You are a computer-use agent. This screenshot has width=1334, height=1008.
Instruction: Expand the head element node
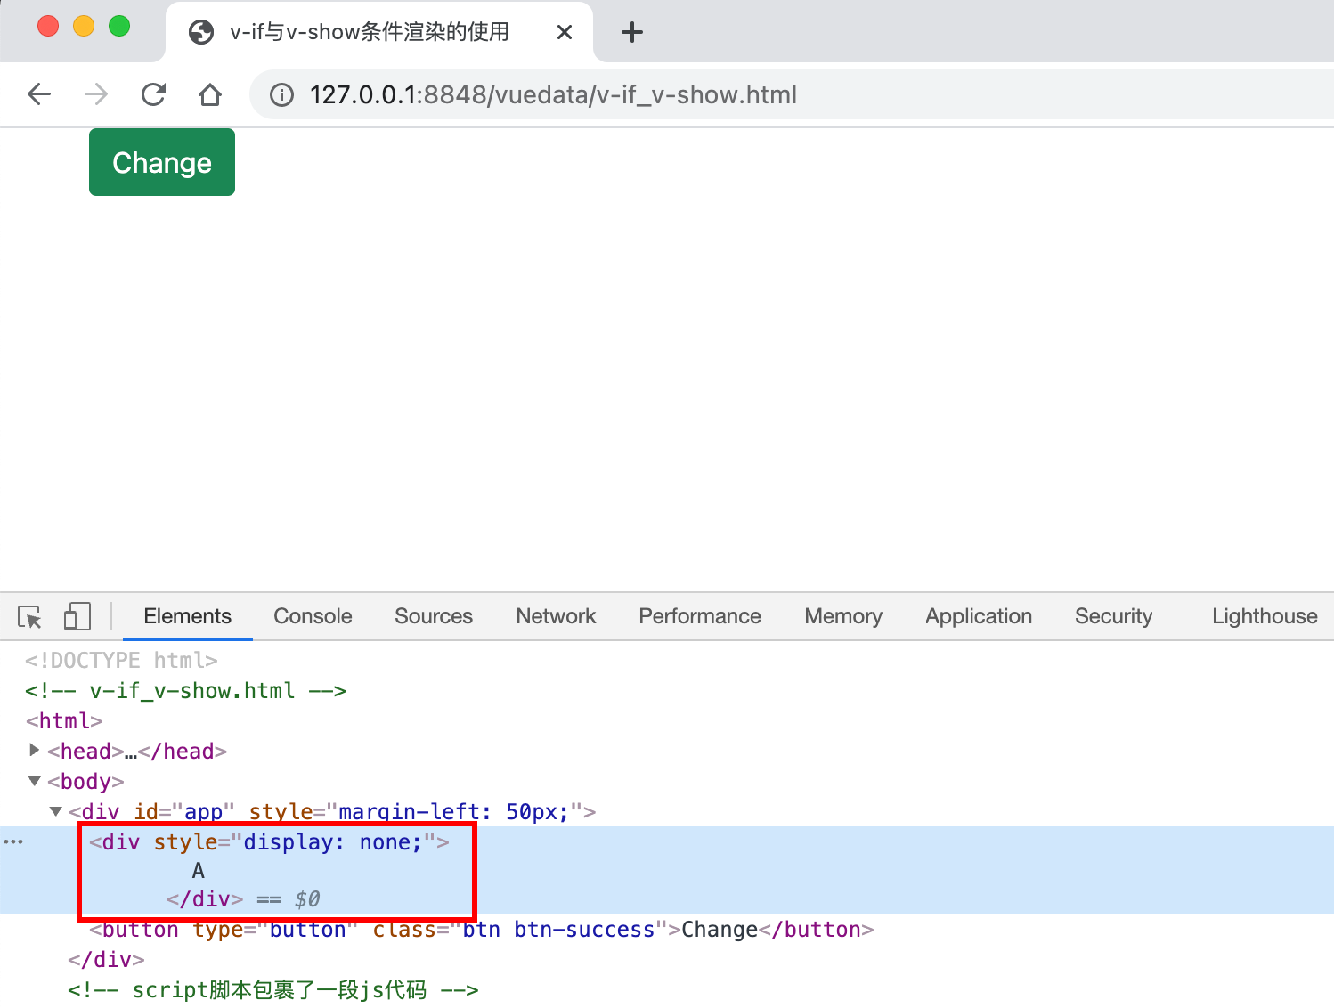[x=34, y=751]
